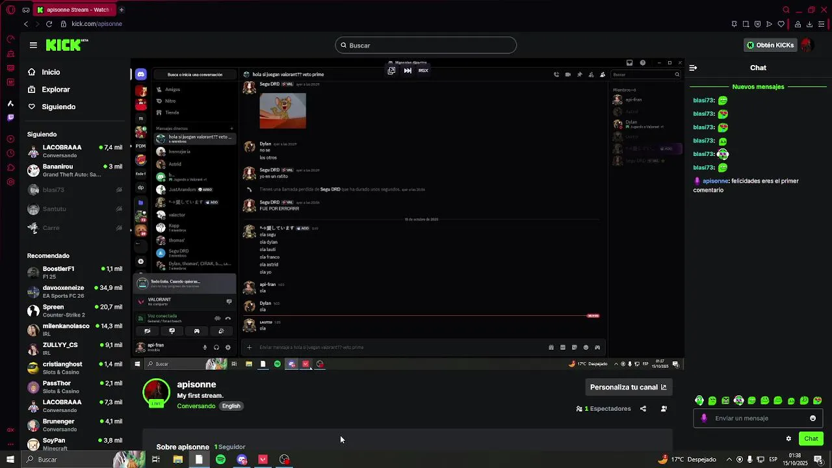Open GX Control speedometer in sidebar

point(10,39)
